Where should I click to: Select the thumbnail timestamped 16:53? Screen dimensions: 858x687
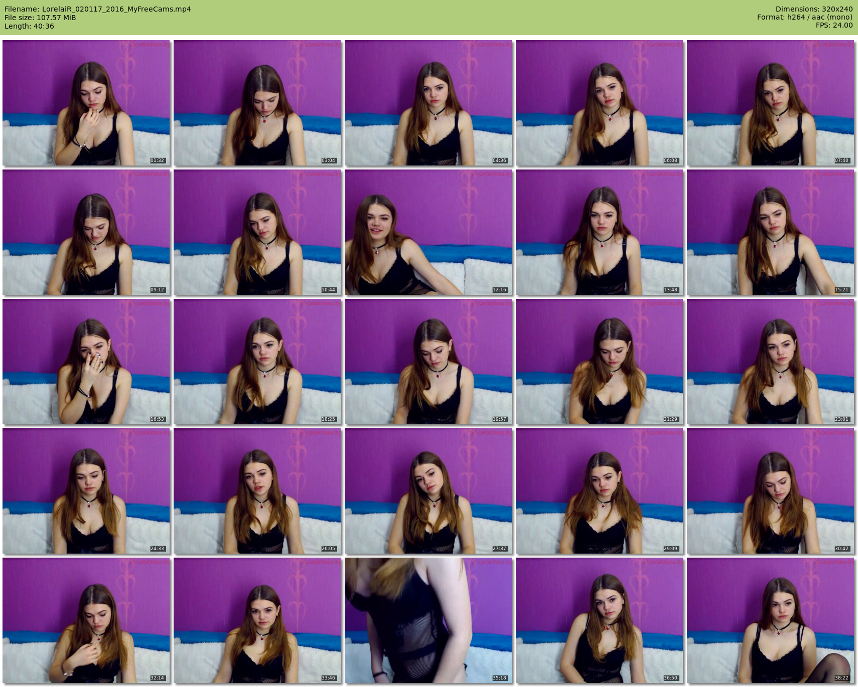[x=86, y=362]
